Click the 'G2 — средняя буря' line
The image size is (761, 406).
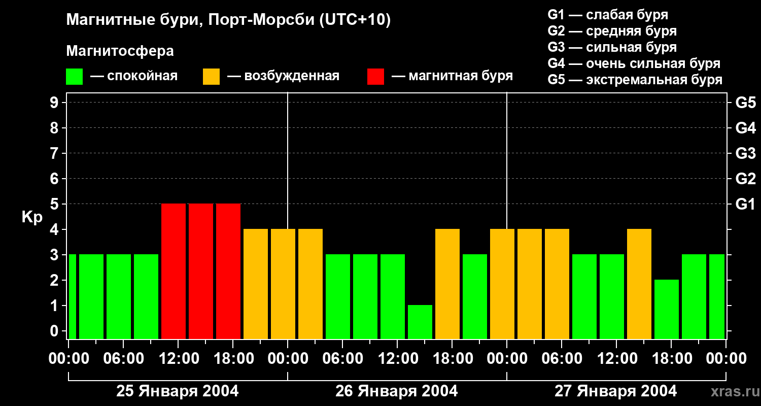[612, 31]
